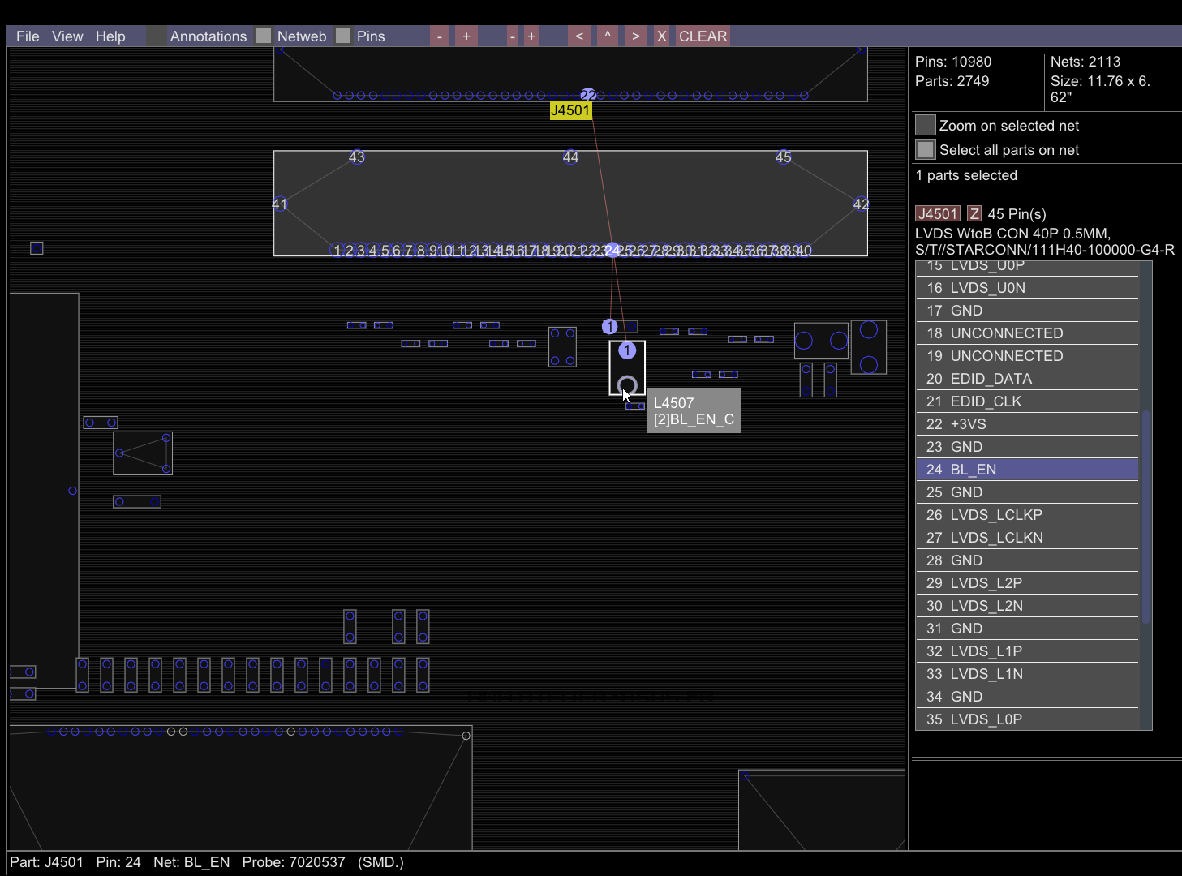Image resolution: width=1182 pixels, height=876 pixels.
Task: Toggle the Annotations checkbox
Action: coord(157,36)
